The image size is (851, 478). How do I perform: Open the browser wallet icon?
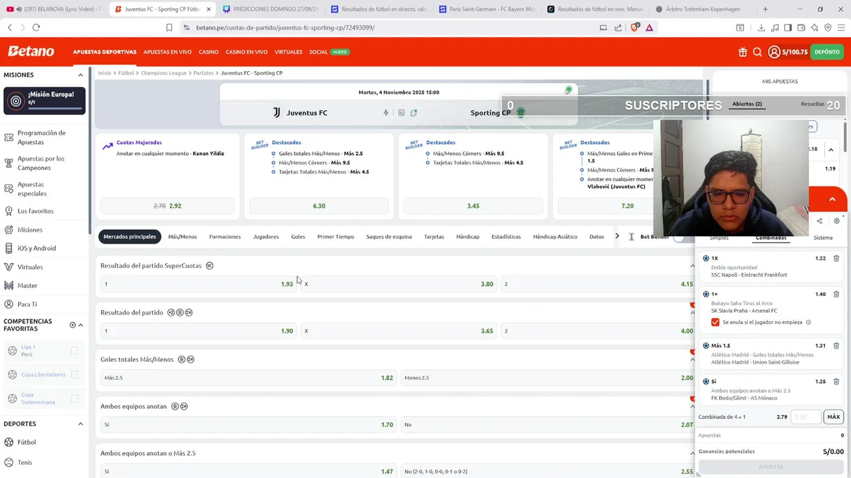[x=801, y=27]
